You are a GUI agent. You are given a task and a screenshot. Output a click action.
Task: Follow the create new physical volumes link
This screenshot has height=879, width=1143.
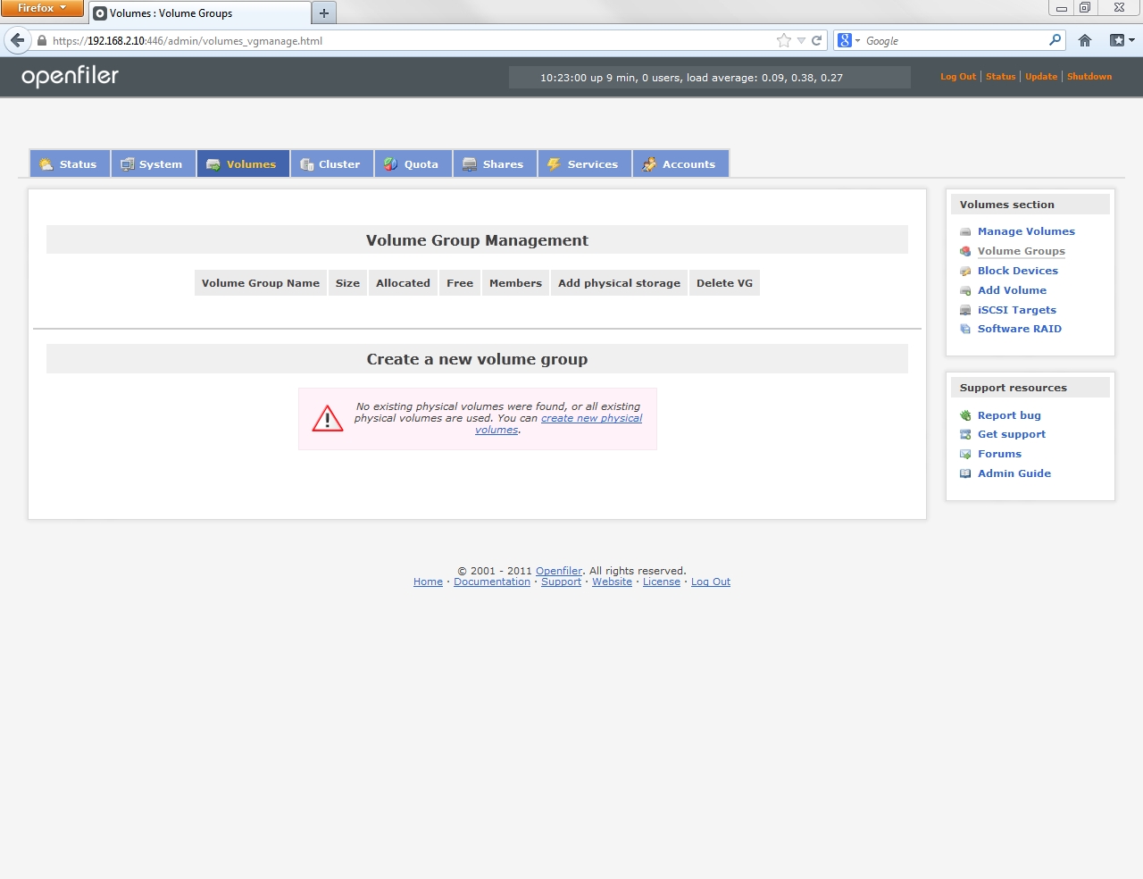coord(591,418)
